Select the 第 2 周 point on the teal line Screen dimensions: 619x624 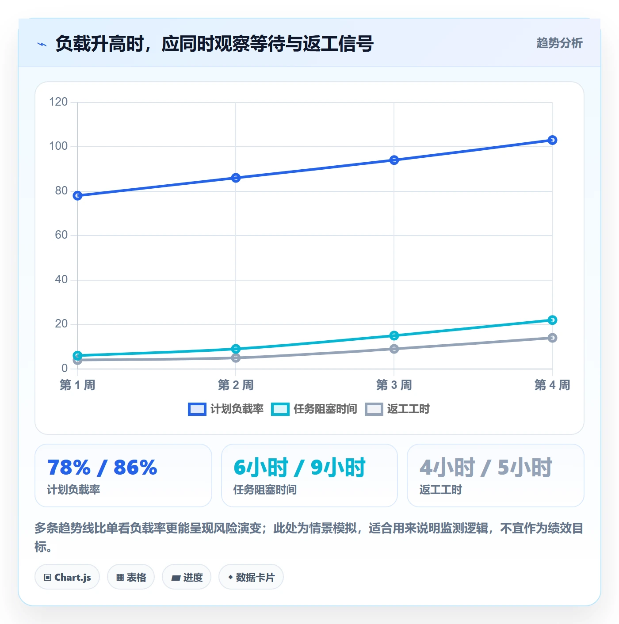click(236, 349)
